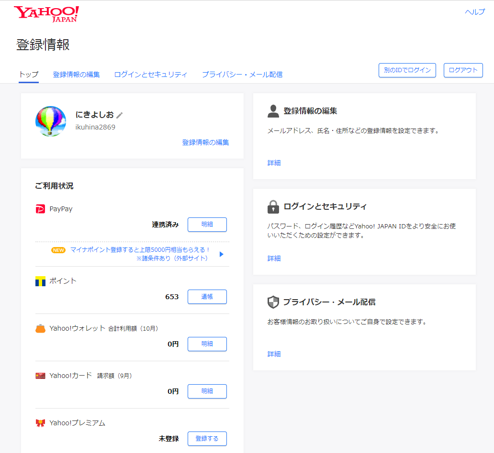Click the 登録情報の編集 card heading

click(310, 111)
